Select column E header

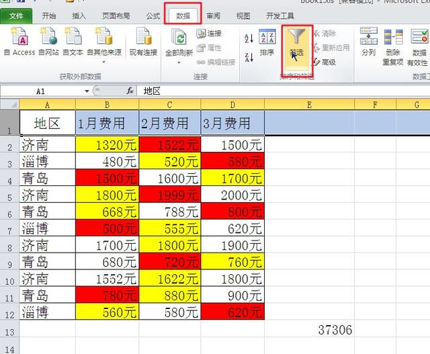click(309, 105)
